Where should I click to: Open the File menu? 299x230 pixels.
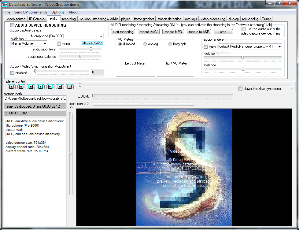(7, 12)
